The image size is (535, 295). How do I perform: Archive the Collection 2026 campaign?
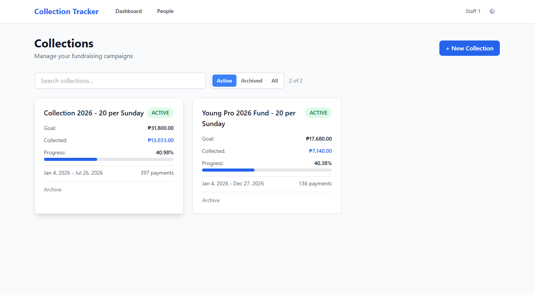pyautogui.click(x=53, y=190)
